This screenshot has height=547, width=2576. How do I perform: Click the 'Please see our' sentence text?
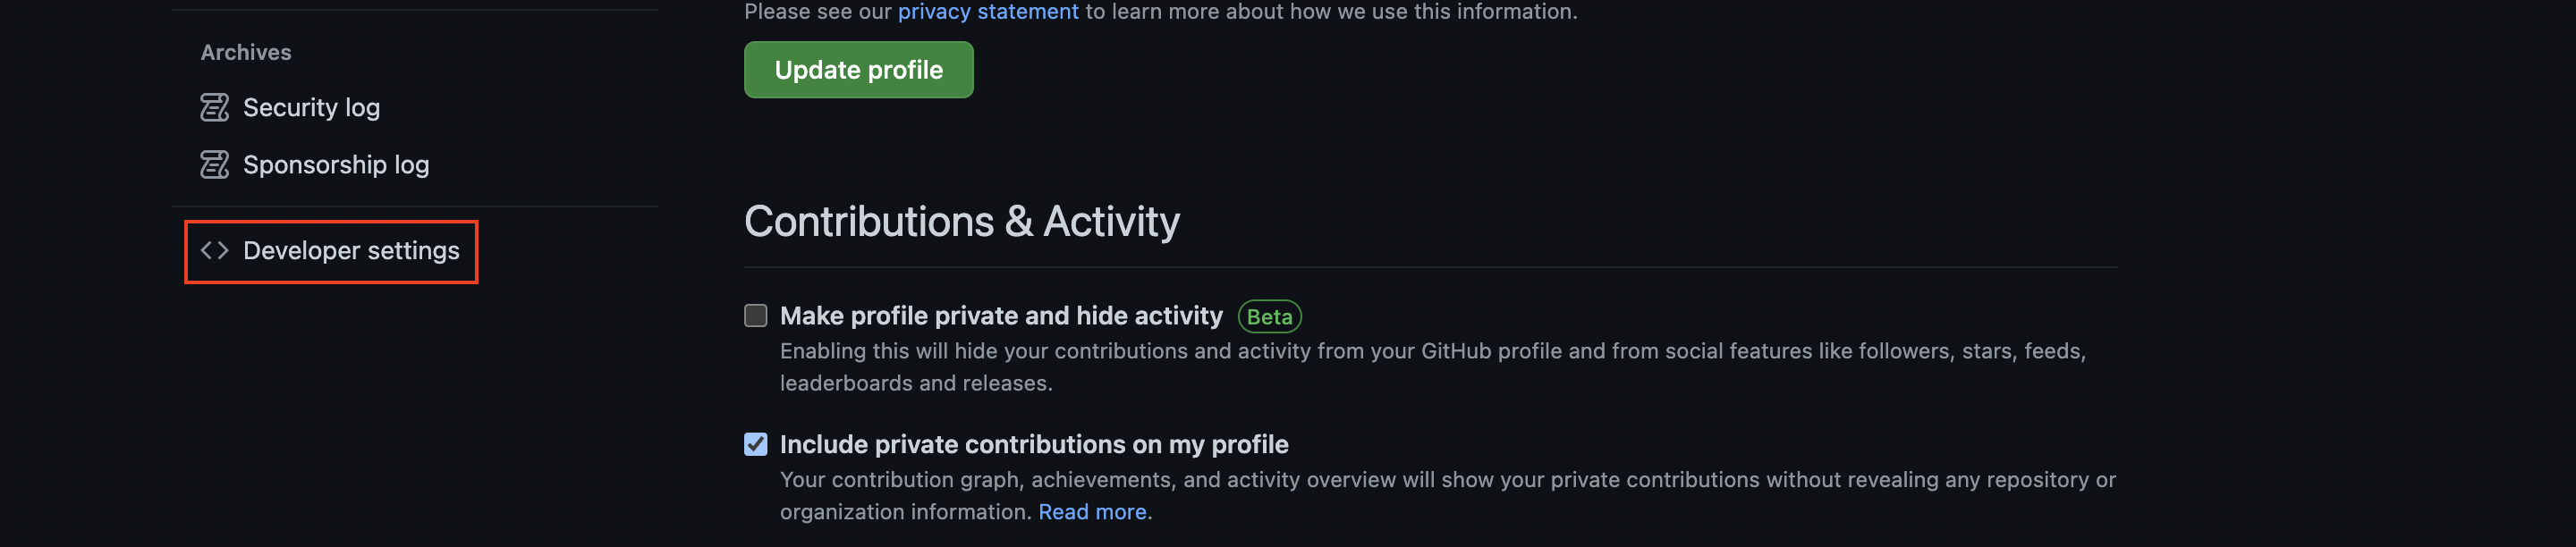tap(1161, 12)
